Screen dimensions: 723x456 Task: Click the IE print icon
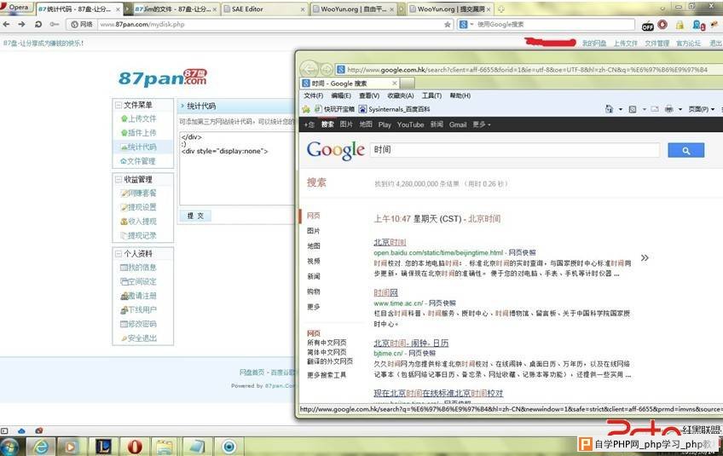click(669, 109)
